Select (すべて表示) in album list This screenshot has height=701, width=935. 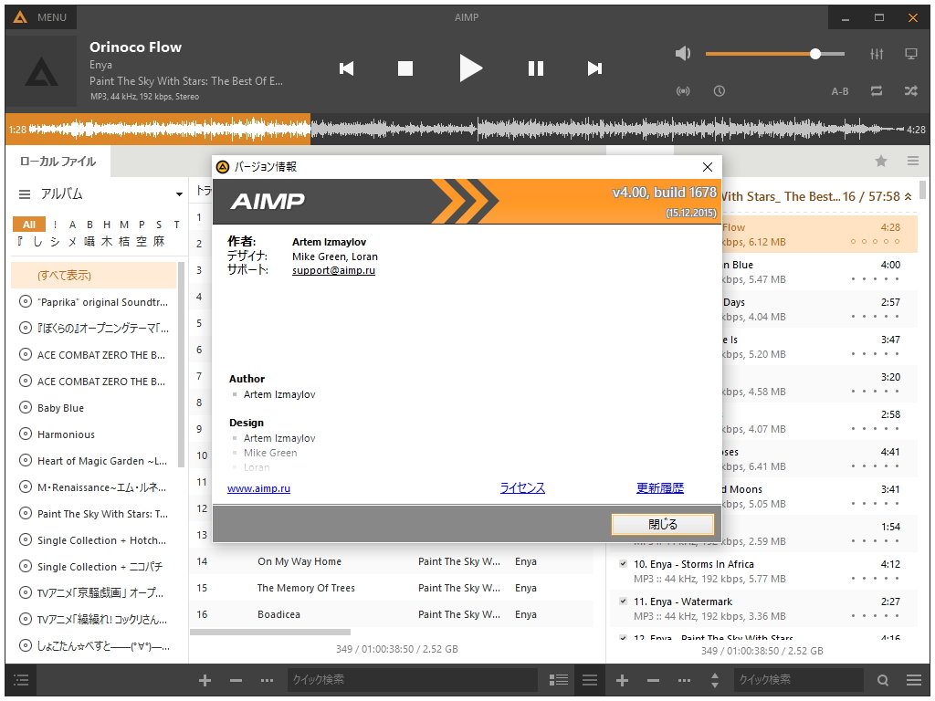click(x=94, y=276)
